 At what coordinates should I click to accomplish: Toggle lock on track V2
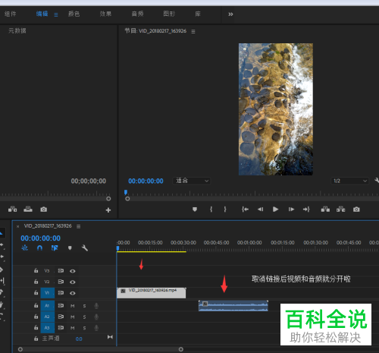36,282
